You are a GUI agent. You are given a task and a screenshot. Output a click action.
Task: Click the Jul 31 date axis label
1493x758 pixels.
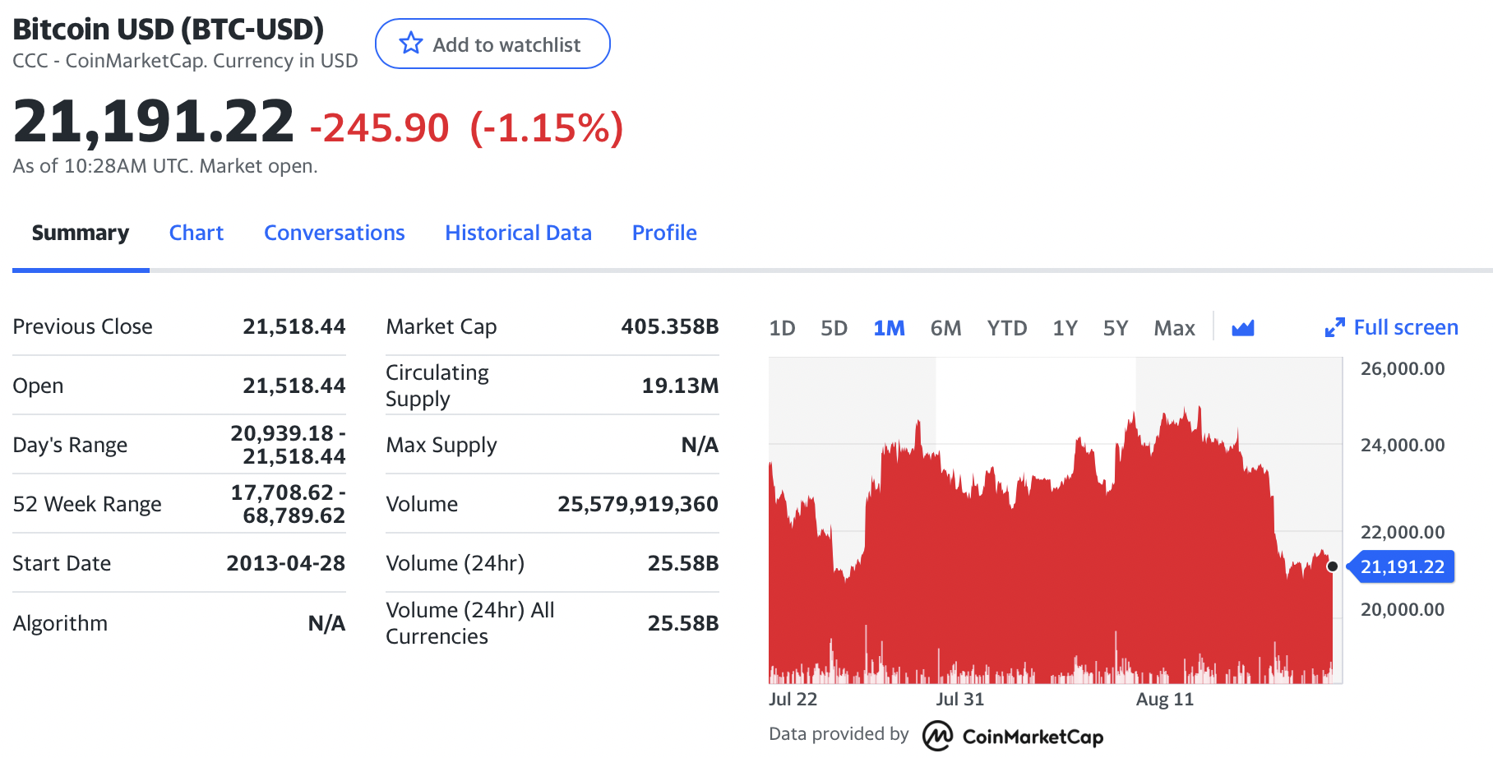click(959, 700)
